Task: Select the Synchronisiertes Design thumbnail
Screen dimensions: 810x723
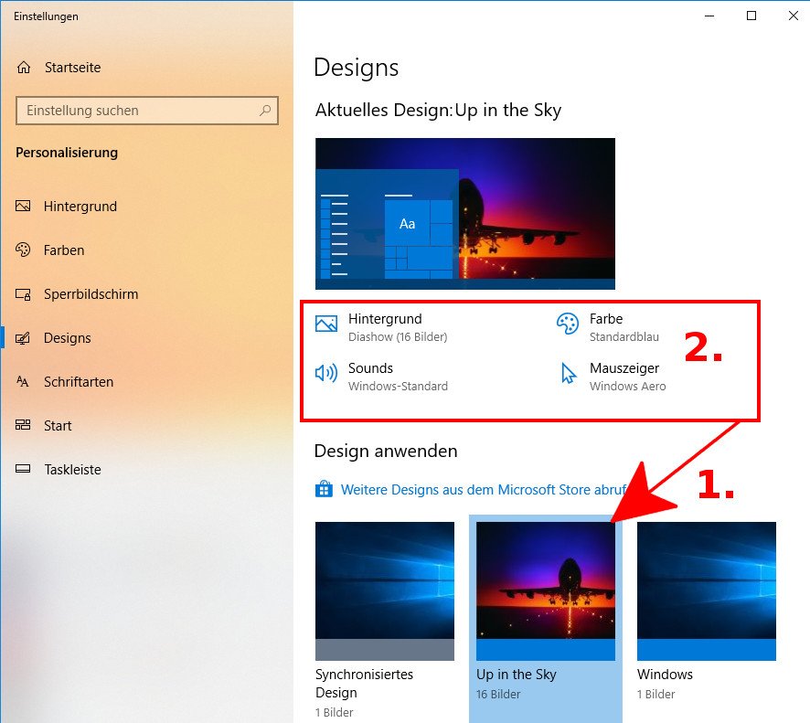Action: 384,590
